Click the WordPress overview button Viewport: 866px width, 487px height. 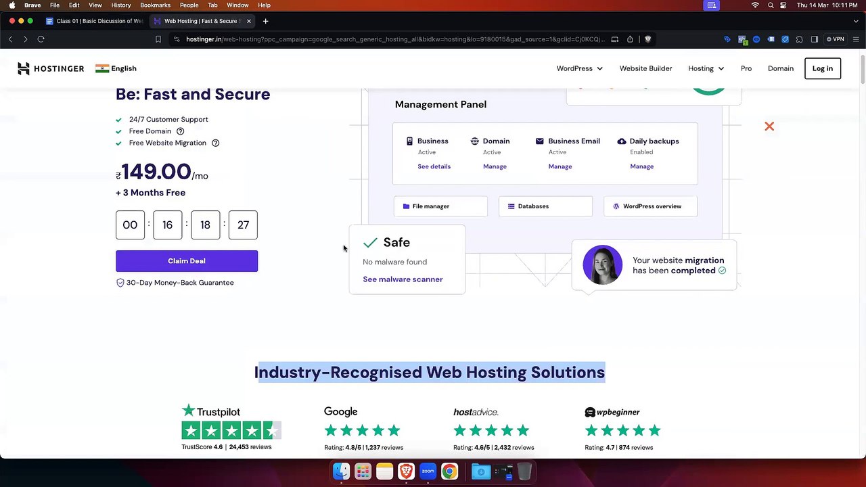click(650, 206)
